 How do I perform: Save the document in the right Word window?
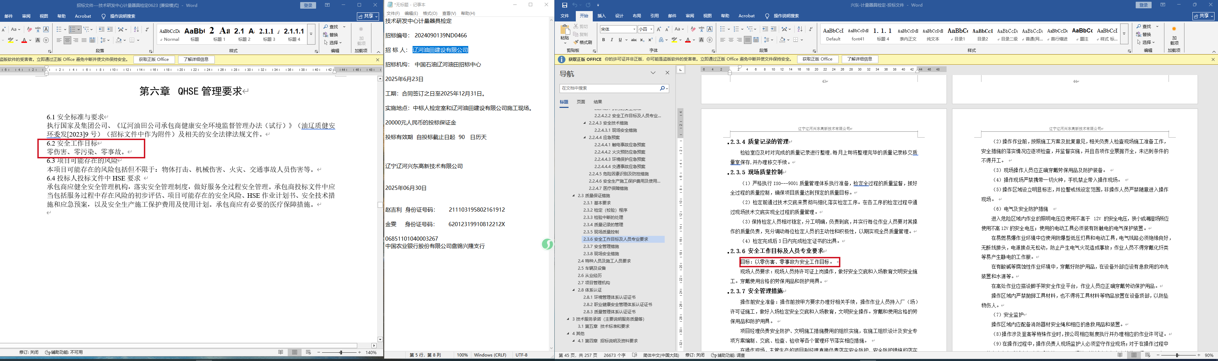point(564,5)
